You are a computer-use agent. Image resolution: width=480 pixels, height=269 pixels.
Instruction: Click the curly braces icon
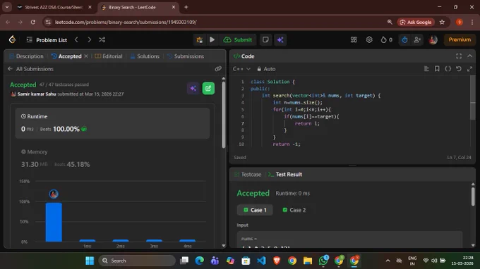(x=448, y=69)
